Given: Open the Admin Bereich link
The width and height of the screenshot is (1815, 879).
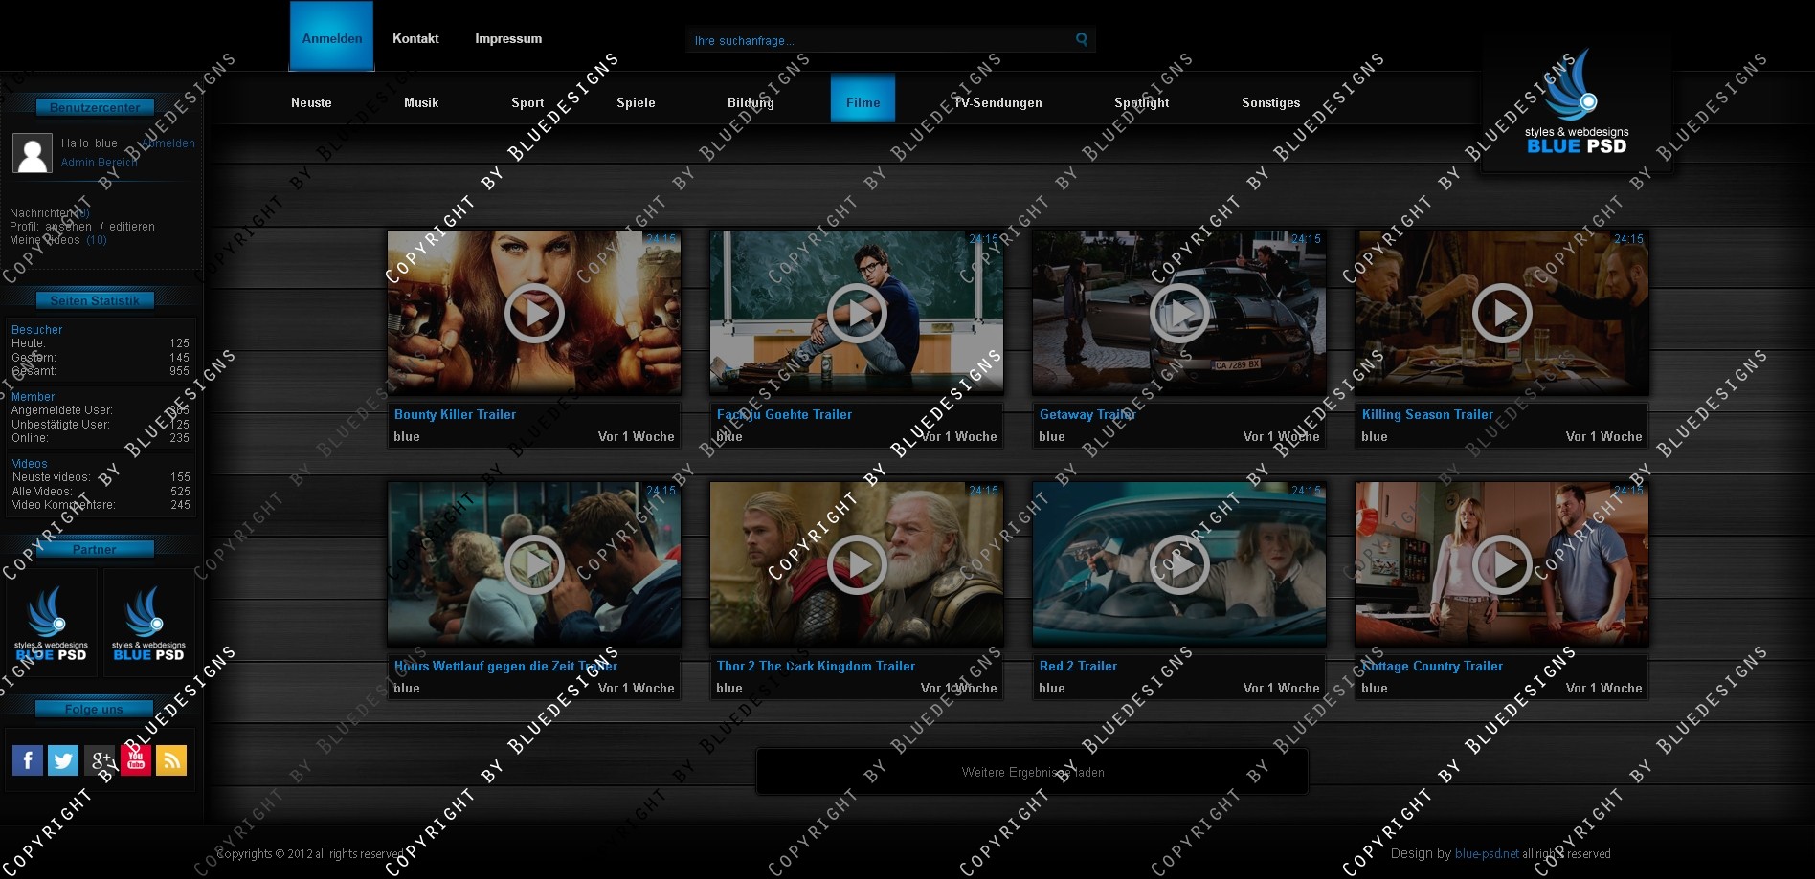Looking at the screenshot, I should [x=100, y=163].
